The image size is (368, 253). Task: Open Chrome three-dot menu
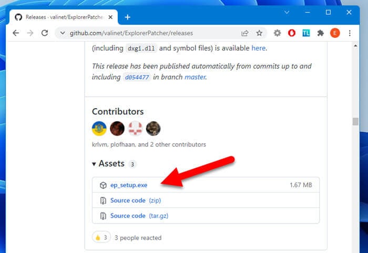[350, 33]
